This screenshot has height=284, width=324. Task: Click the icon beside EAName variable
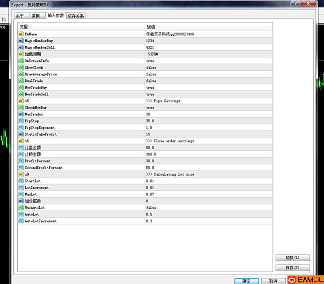tap(21, 34)
